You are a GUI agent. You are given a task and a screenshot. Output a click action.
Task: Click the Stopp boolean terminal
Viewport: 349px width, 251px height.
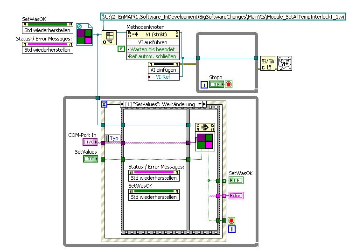pos(216,84)
